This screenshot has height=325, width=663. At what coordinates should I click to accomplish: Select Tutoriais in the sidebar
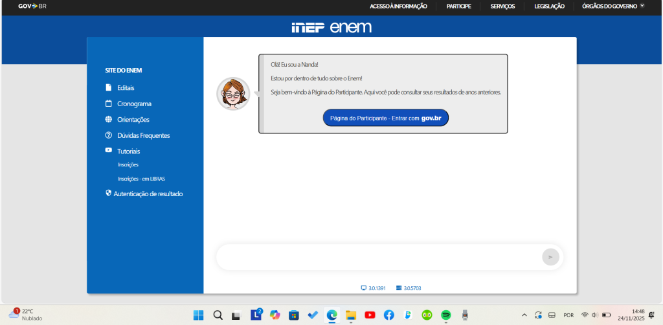point(129,151)
